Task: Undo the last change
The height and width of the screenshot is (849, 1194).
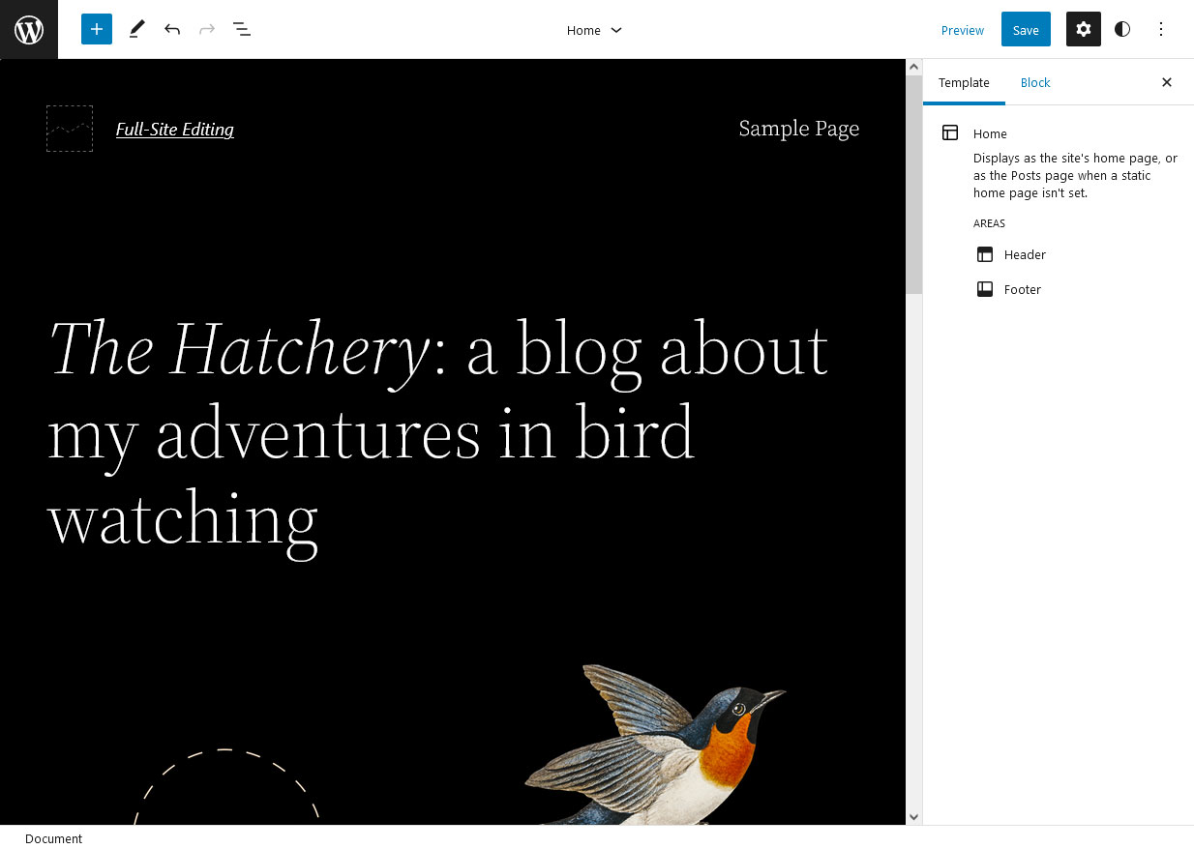Action: click(171, 29)
